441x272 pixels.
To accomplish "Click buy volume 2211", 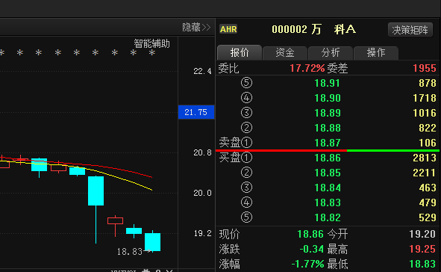I will click(x=425, y=173).
